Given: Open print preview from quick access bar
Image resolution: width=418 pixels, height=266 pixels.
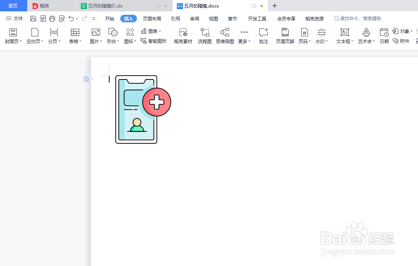Looking at the screenshot, I should pos(61,18).
